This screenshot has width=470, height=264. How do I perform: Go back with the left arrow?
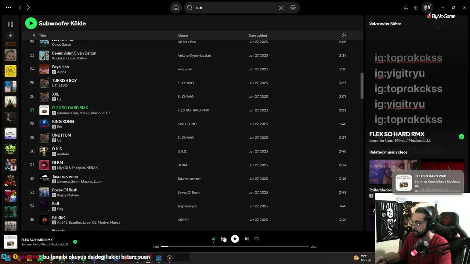(x=20, y=7)
